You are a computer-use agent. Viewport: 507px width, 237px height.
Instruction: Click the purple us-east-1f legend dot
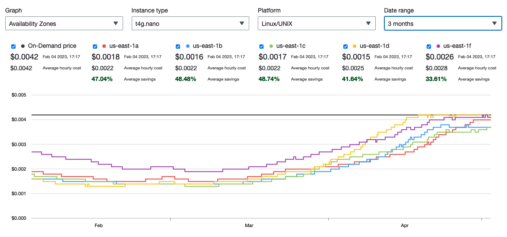click(x=438, y=46)
